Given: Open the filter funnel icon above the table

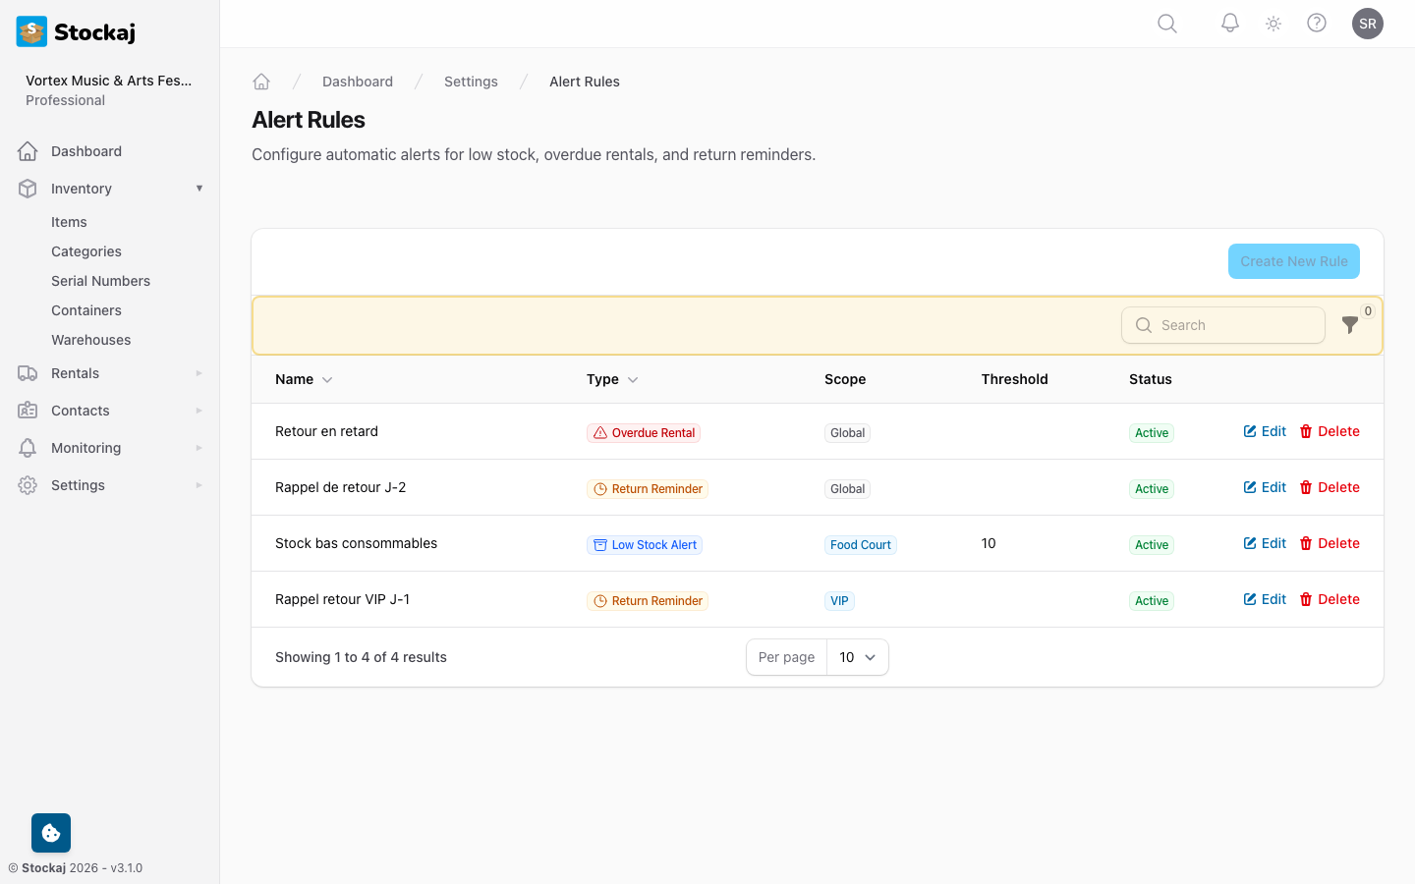Looking at the screenshot, I should pyautogui.click(x=1350, y=324).
